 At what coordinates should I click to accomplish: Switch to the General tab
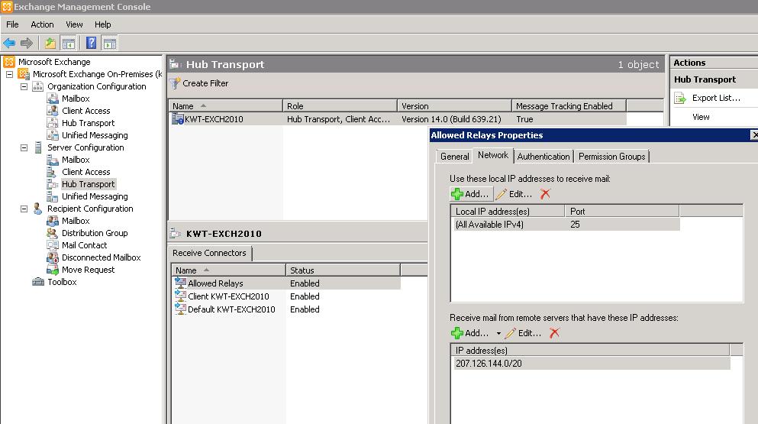click(454, 157)
